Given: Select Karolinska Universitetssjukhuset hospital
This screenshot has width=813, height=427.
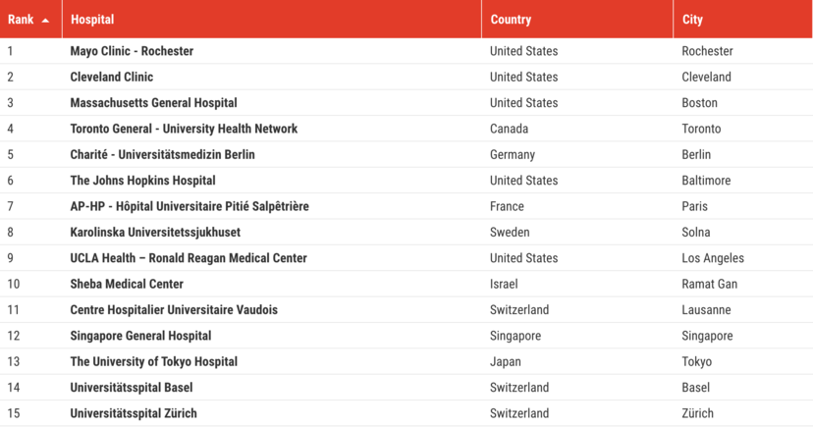Looking at the screenshot, I should [x=155, y=233].
